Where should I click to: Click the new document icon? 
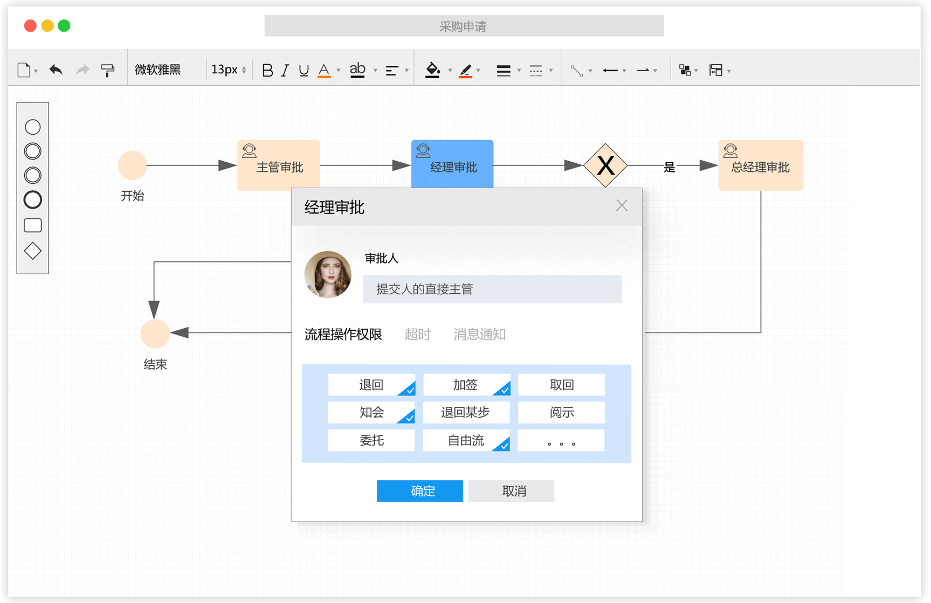23,70
